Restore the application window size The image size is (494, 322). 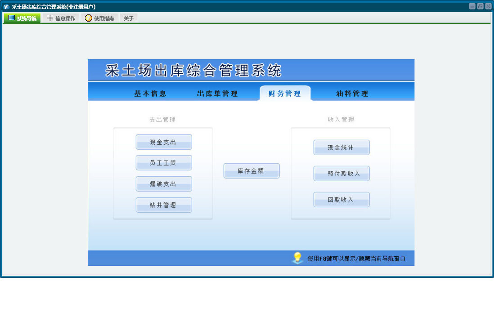click(x=480, y=6)
